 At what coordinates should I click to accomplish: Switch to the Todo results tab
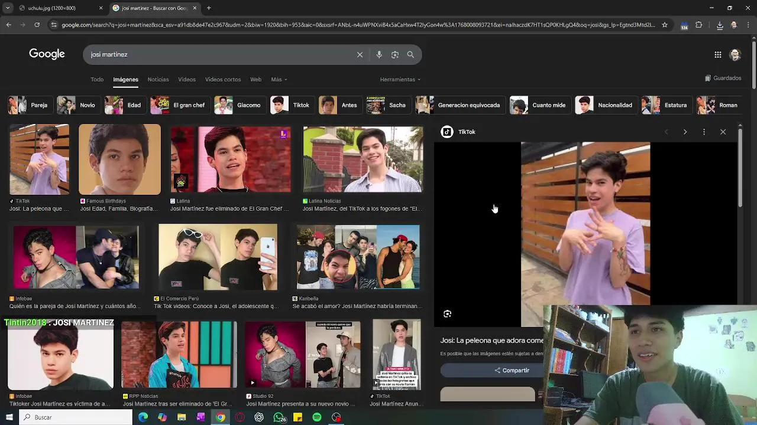[97, 79]
